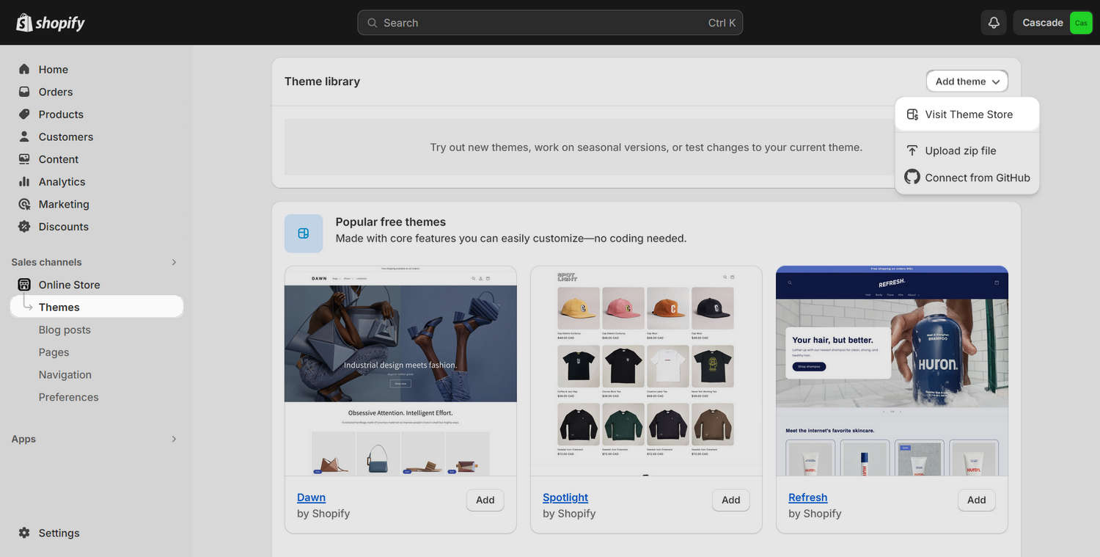Viewport: 1100px width, 557px height.
Task: Click the Theme library heading
Action: (x=322, y=81)
